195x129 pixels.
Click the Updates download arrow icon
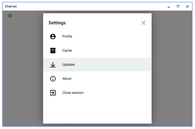(53, 65)
